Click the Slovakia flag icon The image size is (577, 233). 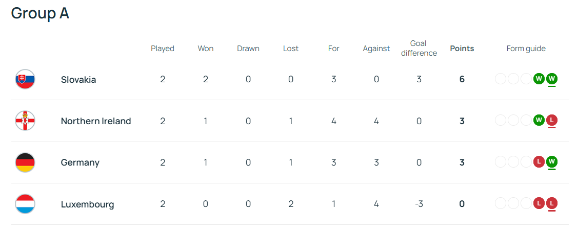(x=25, y=79)
